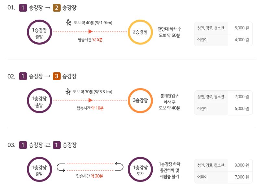Click the walking person icon beside 도보 약 70분

click(68, 91)
